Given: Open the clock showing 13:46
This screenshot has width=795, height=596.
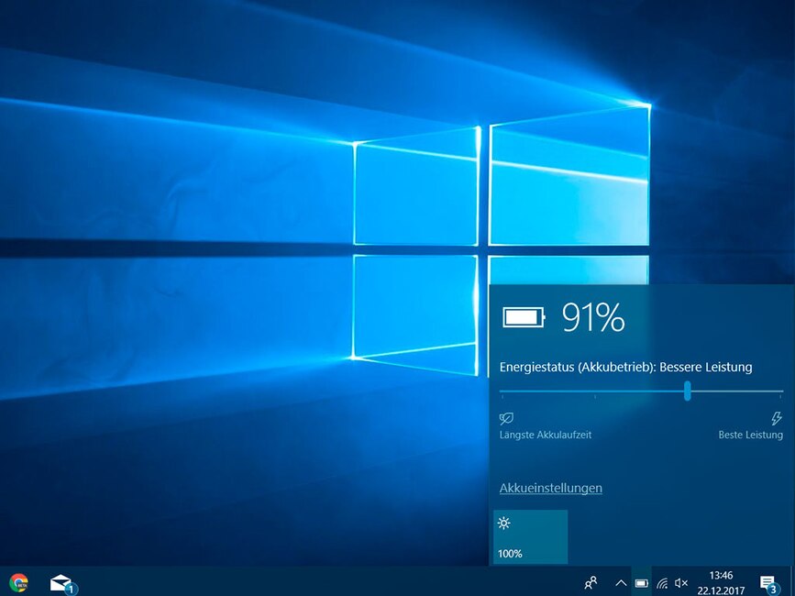Looking at the screenshot, I should pos(721,582).
